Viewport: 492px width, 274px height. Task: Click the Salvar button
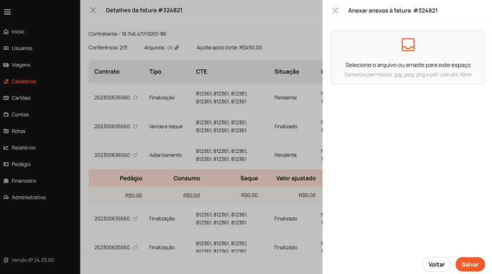tap(470, 264)
